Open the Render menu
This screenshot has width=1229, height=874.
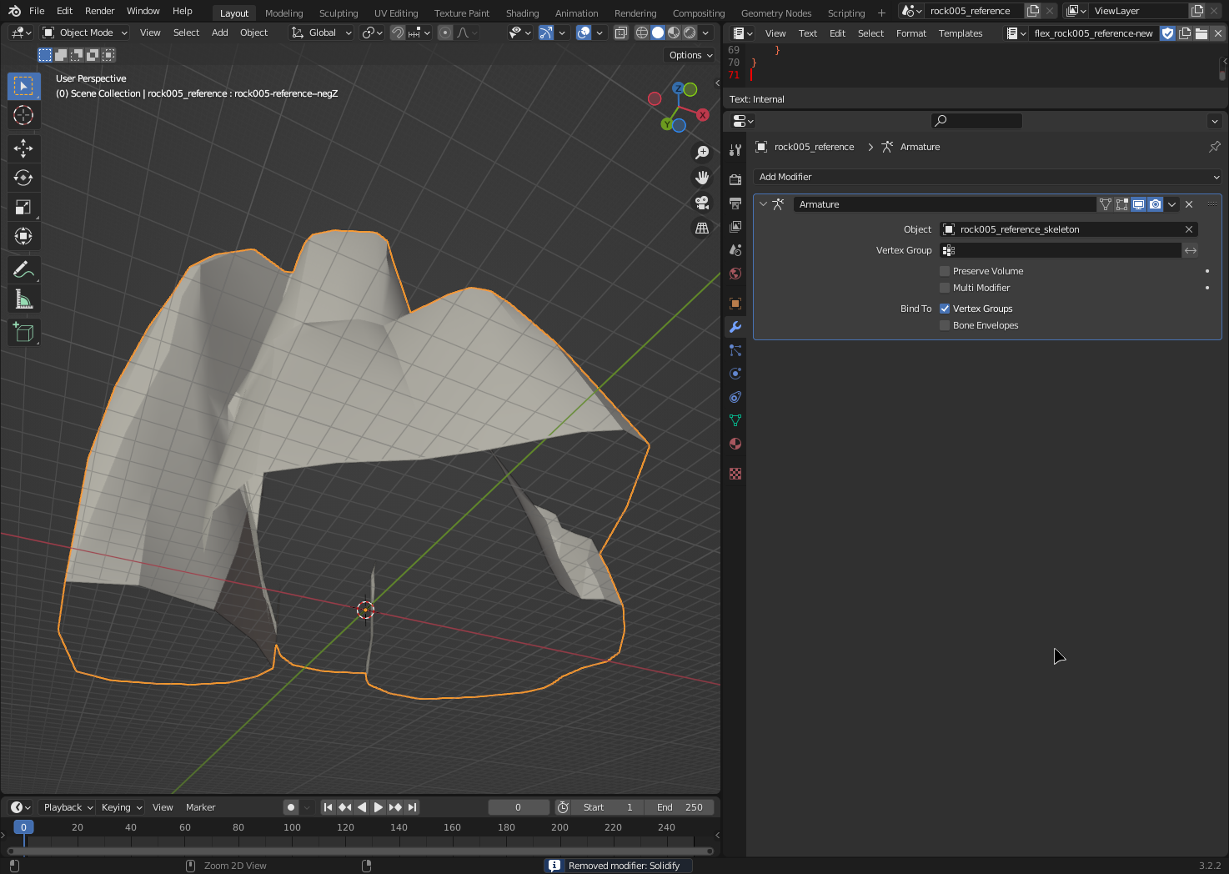pos(99,11)
